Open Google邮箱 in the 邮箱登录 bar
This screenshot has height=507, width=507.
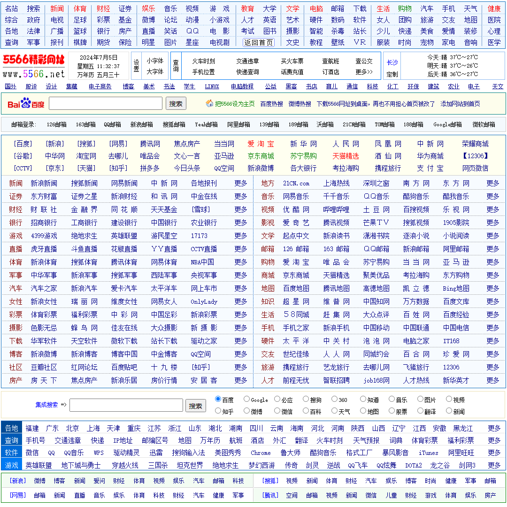(x=447, y=124)
